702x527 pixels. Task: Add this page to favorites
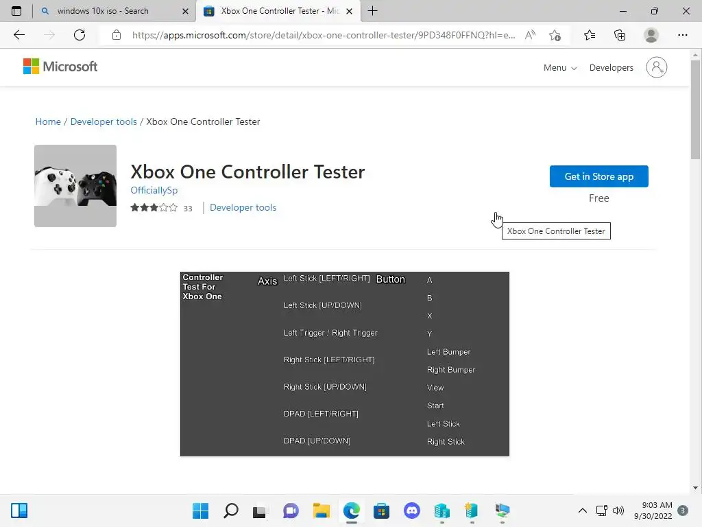(x=555, y=35)
